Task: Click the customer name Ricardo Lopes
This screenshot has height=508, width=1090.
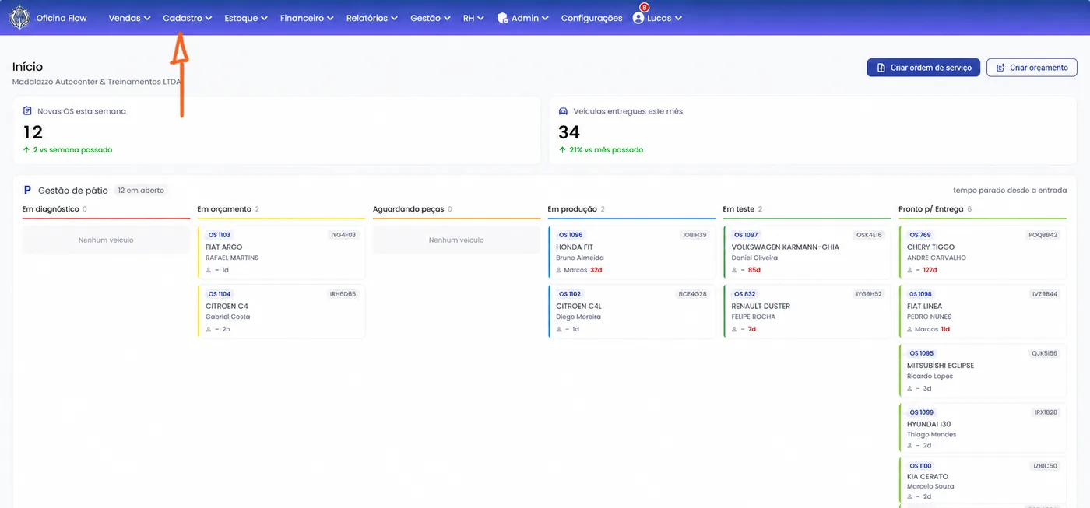Action: [930, 376]
